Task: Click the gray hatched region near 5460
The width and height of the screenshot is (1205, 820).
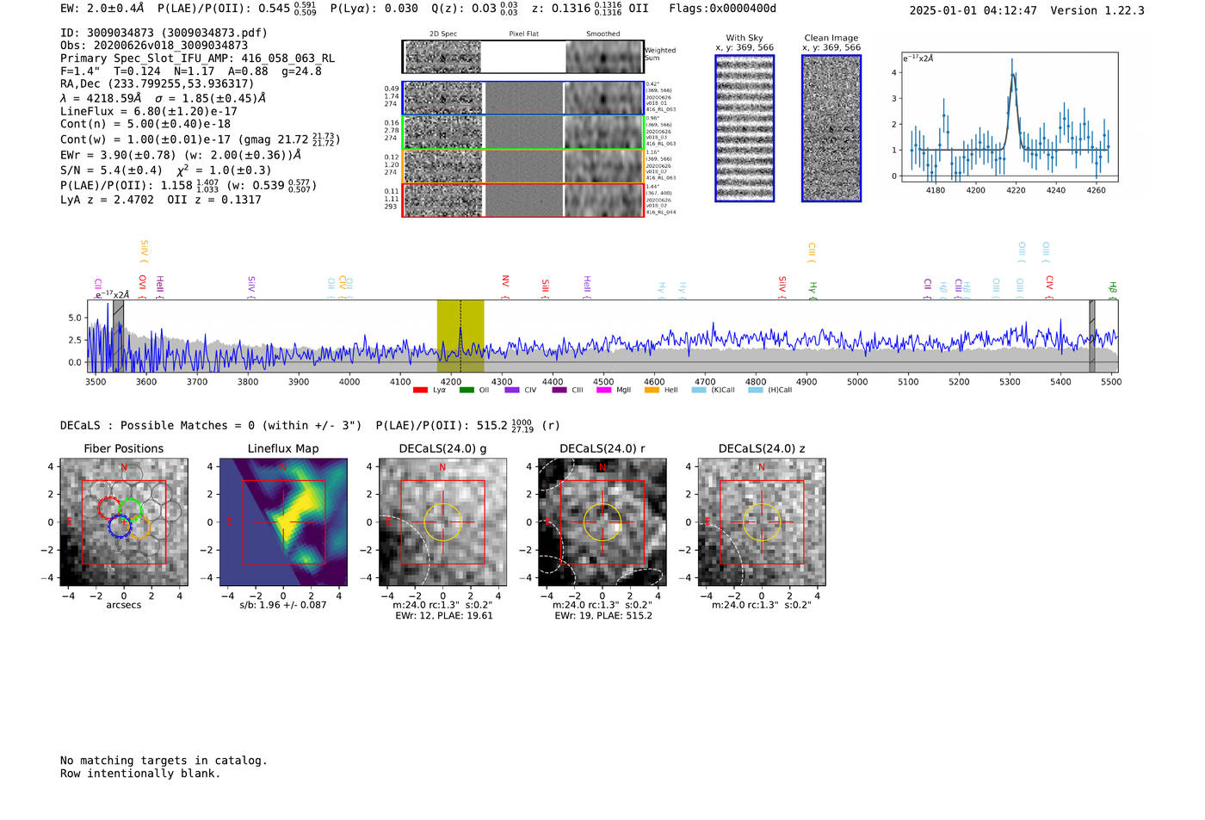Action: [x=1091, y=336]
